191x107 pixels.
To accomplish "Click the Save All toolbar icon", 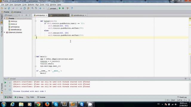I will [x=5, y=8].
